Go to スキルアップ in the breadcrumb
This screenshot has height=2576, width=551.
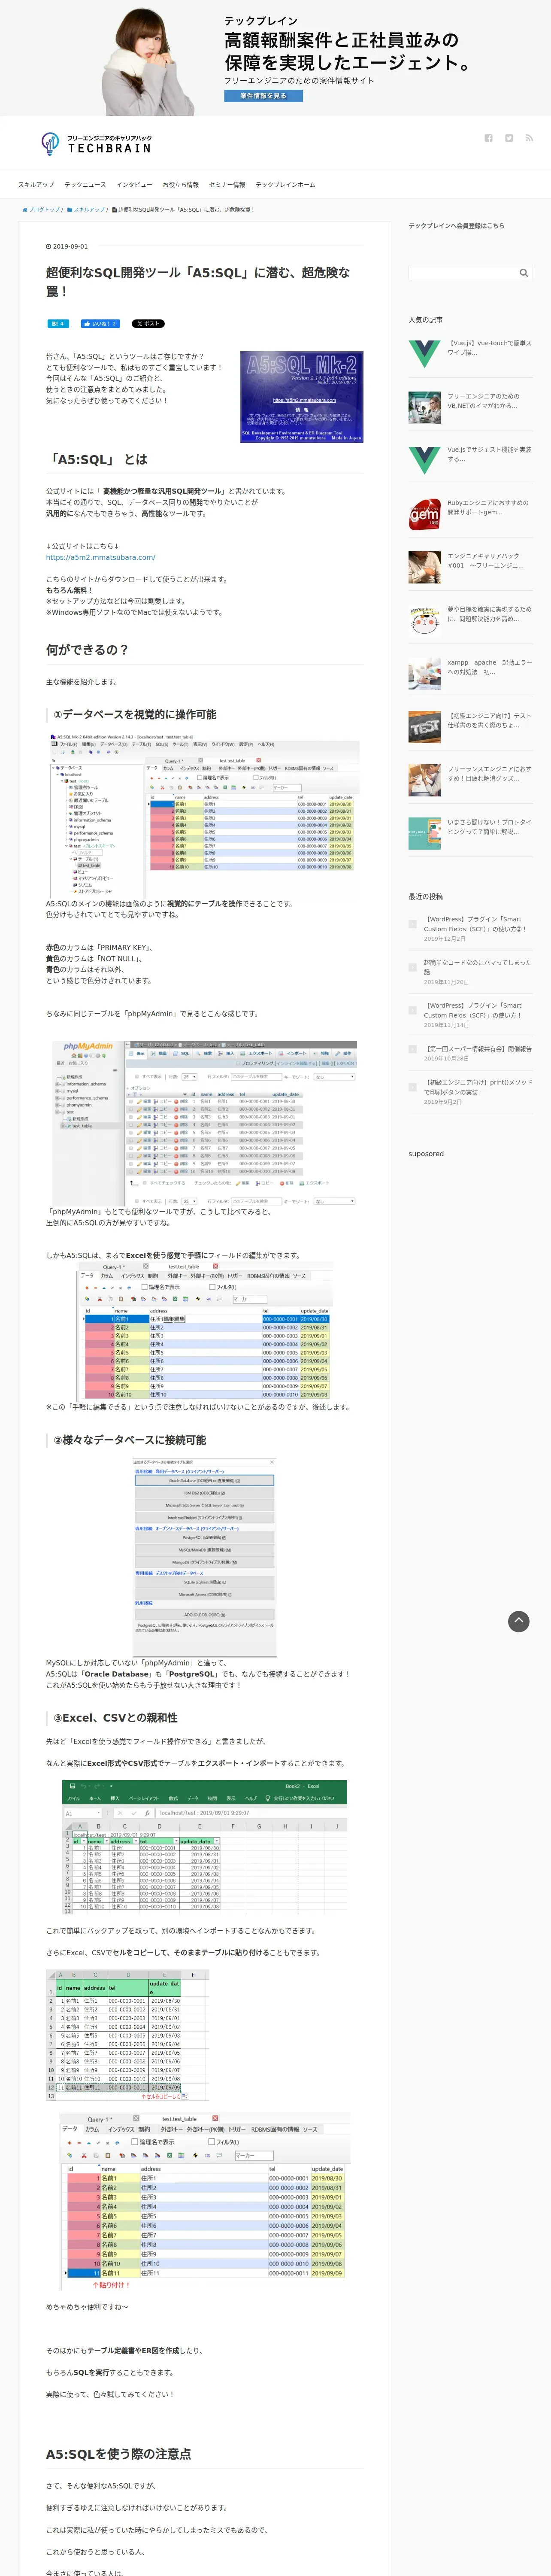tap(88, 210)
